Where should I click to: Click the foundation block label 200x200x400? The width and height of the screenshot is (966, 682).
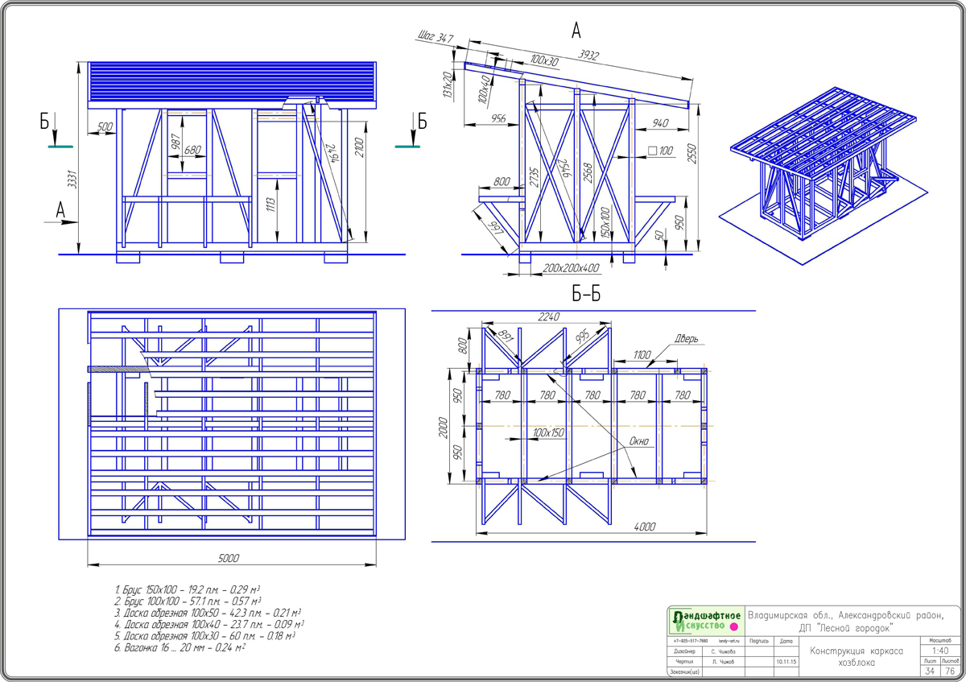click(x=571, y=267)
